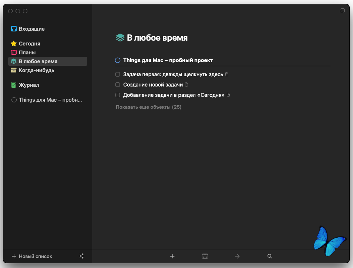Switch to «Сегодня» list in sidebar
Screen dimensions: 353x268
[30, 44]
